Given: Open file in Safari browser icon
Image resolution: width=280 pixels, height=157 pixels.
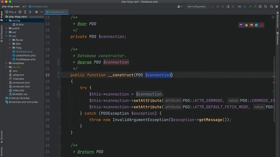Looking at the screenshot, I should pos(256,25).
